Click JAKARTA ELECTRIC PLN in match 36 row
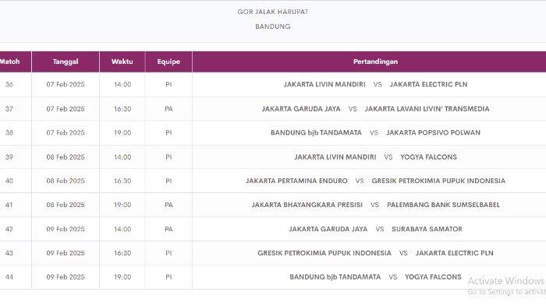Image resolution: width=546 pixels, height=306 pixels. pyautogui.click(x=429, y=85)
